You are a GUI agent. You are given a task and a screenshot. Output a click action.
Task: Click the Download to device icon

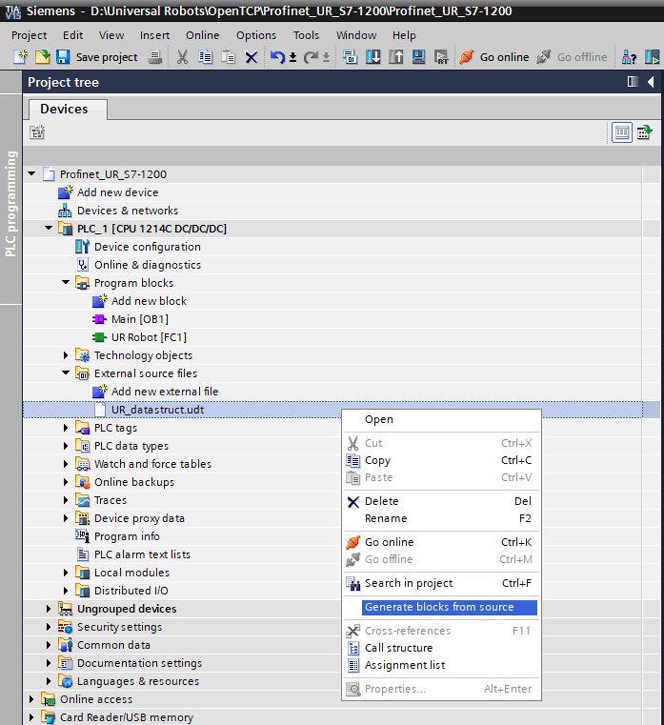373,57
